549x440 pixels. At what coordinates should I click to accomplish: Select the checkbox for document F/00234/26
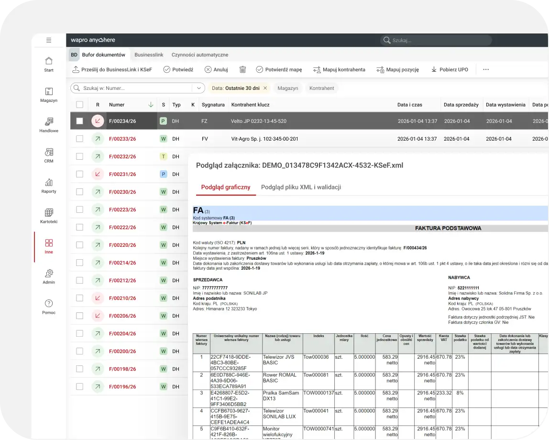coord(79,121)
